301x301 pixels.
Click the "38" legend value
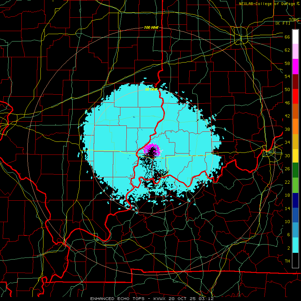[287, 129]
